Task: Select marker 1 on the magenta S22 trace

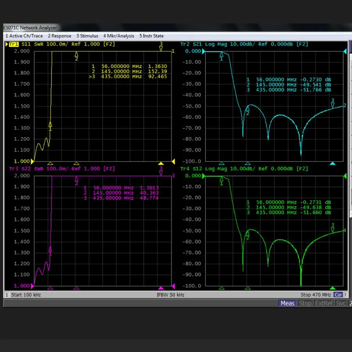Action: click(50, 249)
